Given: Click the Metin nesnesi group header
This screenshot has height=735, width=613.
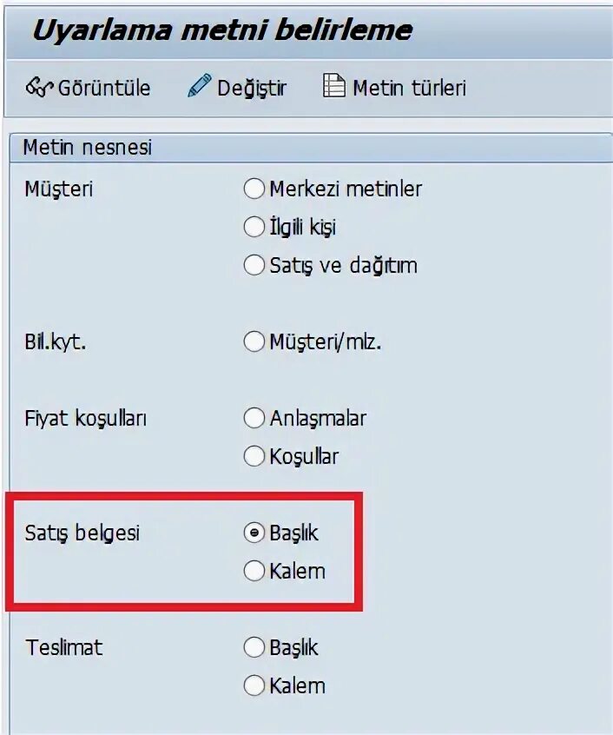Looking at the screenshot, I should 87,147.
